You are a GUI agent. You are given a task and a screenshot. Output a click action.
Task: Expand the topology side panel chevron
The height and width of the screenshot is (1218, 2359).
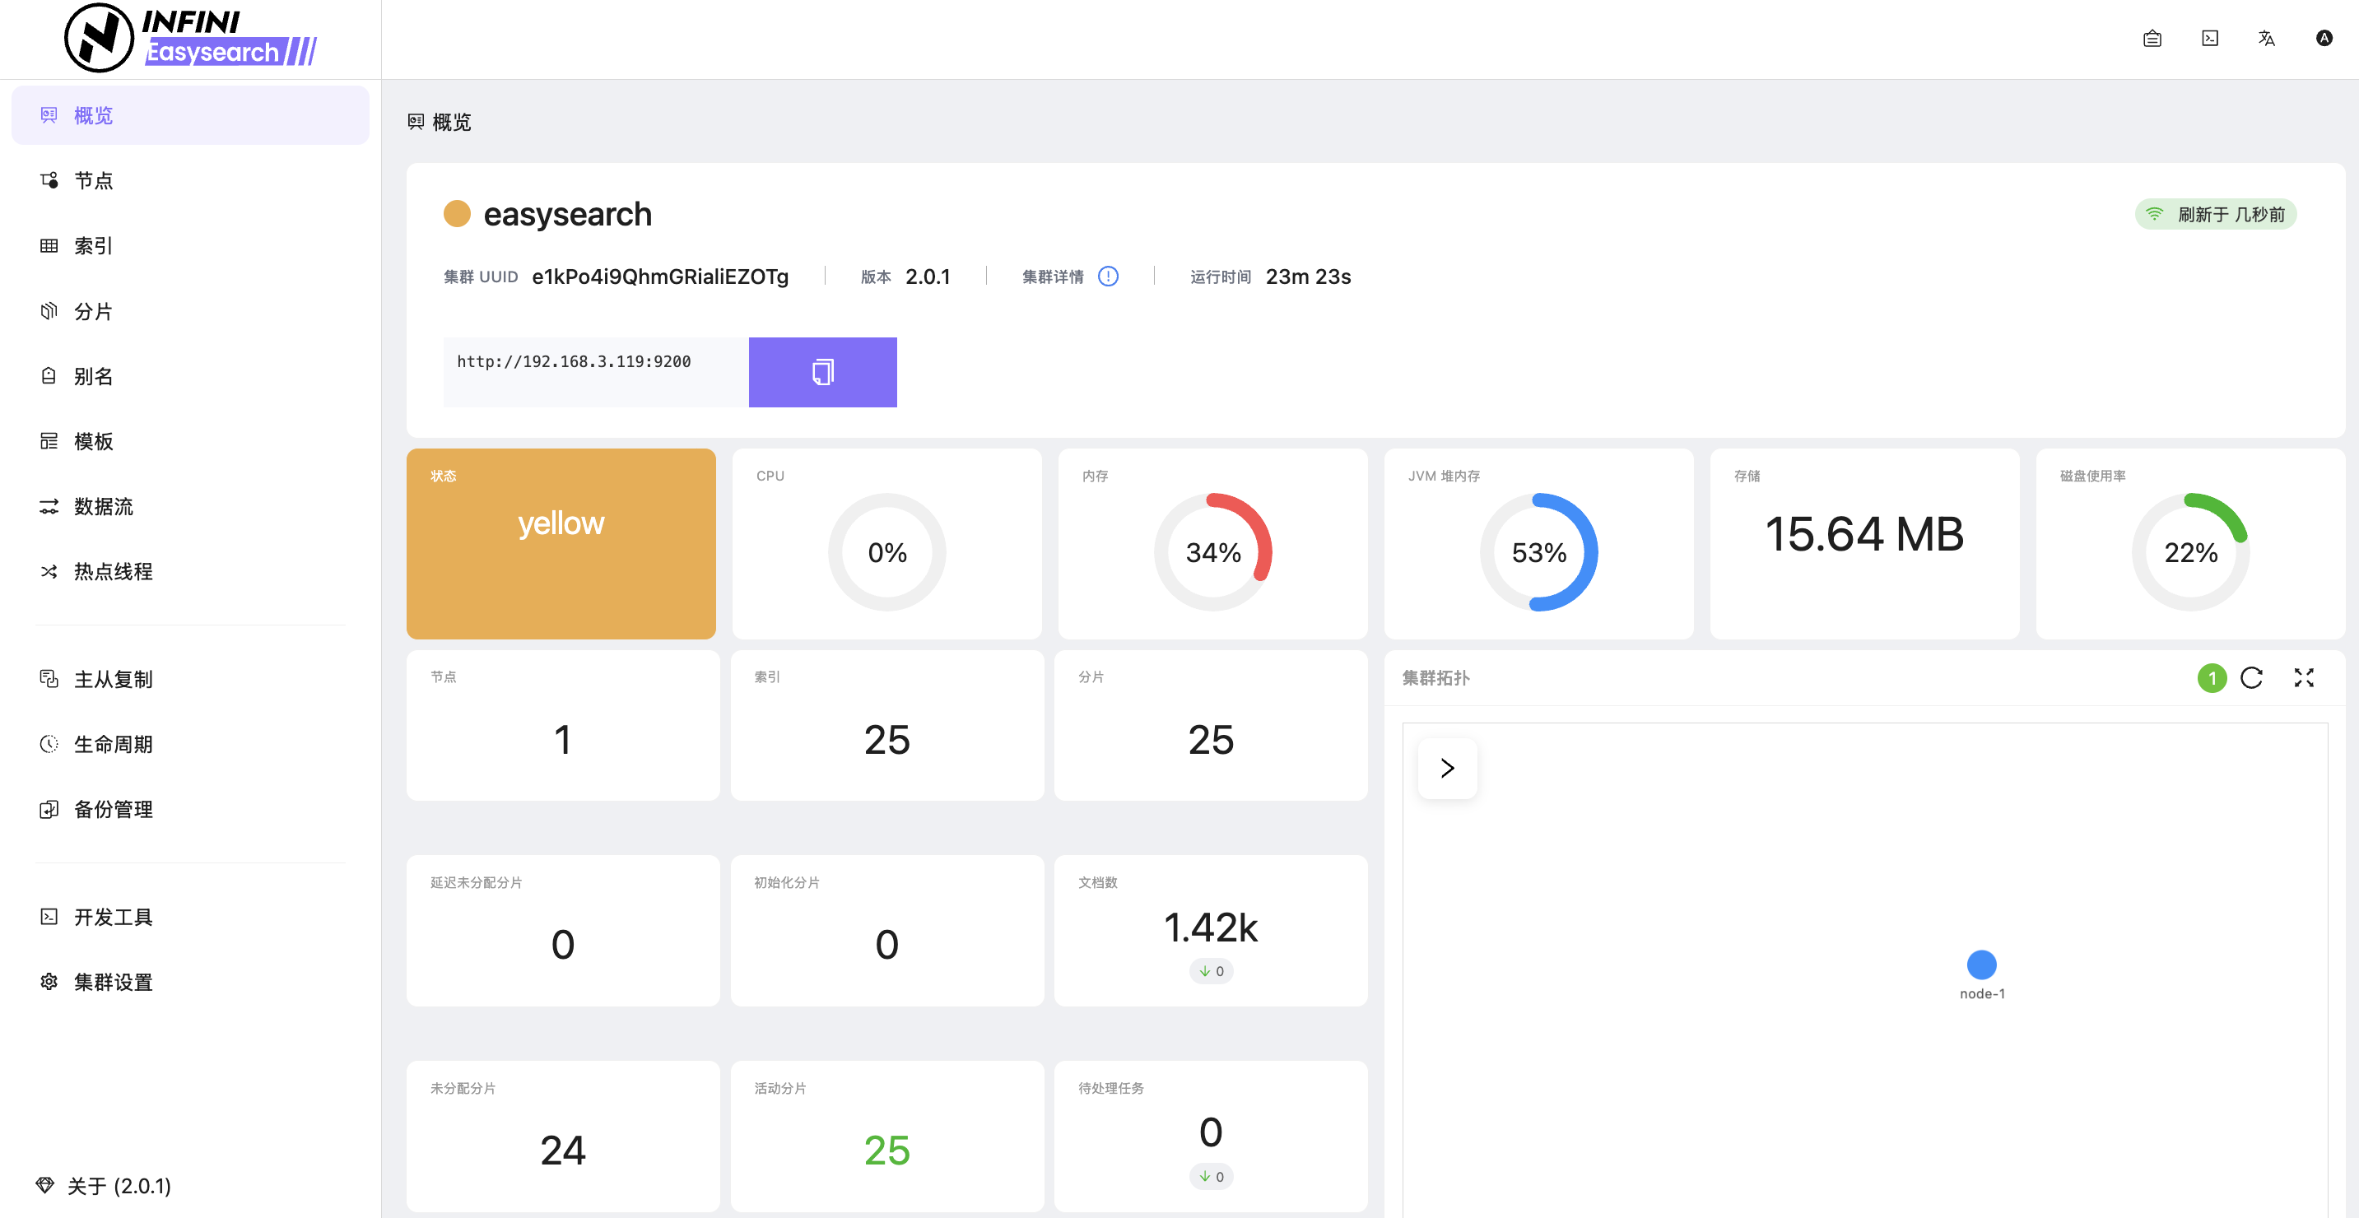[x=1447, y=768]
